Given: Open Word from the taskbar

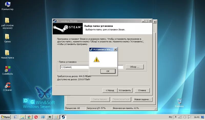Looking at the screenshot, I should (x=16, y=117).
